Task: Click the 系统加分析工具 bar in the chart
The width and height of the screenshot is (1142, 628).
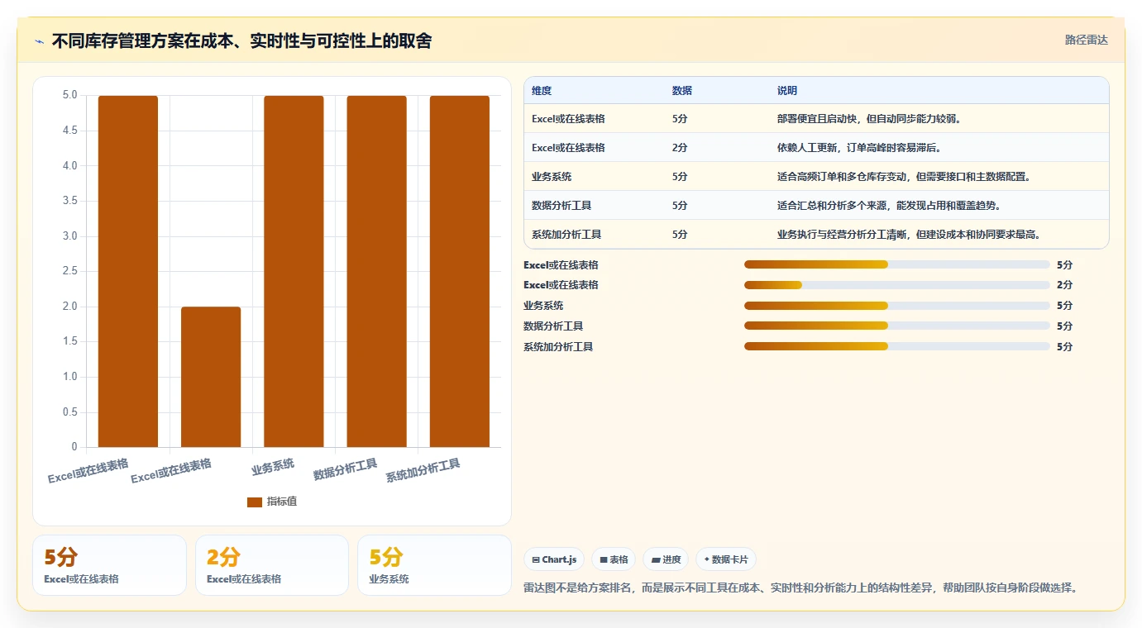Action: coord(460,271)
